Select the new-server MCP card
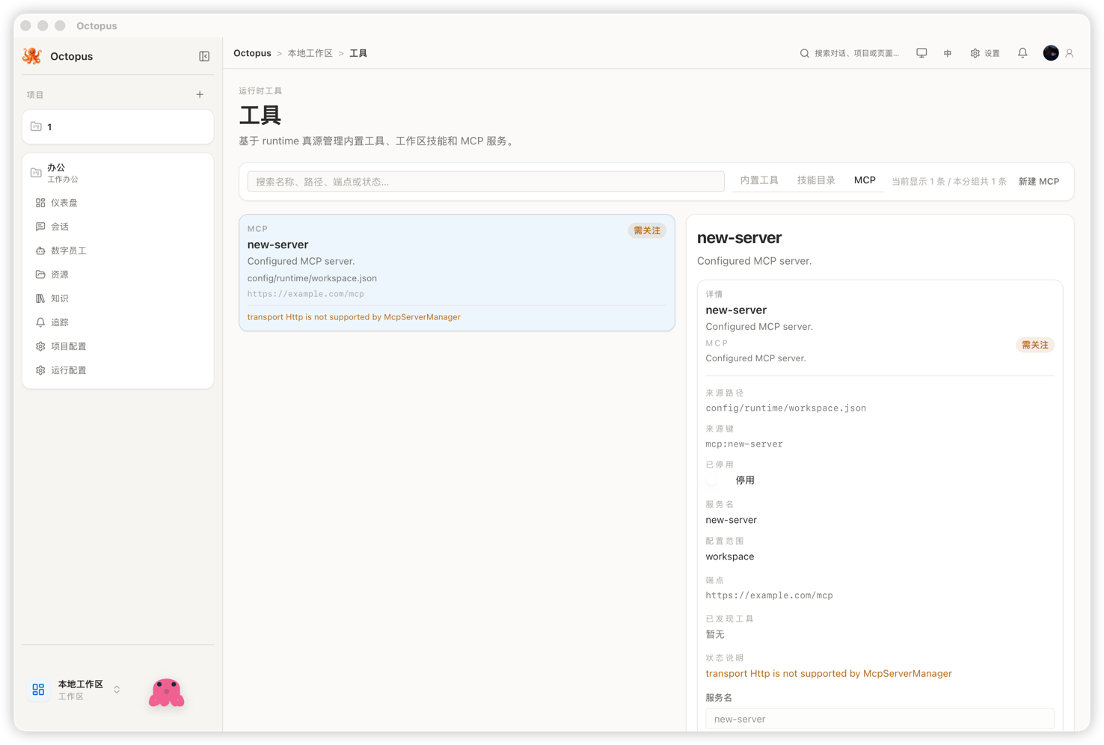This screenshot has height=745, width=1104. (x=457, y=273)
